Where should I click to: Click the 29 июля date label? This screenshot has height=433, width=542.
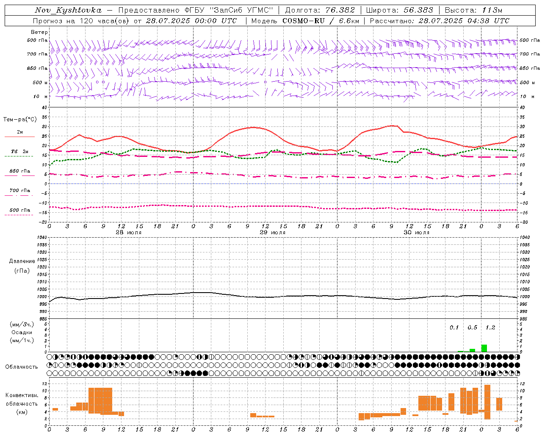tap(272, 233)
